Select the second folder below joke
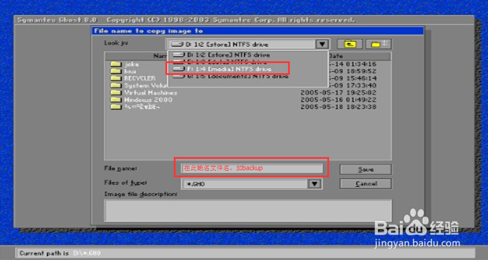Viewport: 488px width, 260px height. coord(124,71)
